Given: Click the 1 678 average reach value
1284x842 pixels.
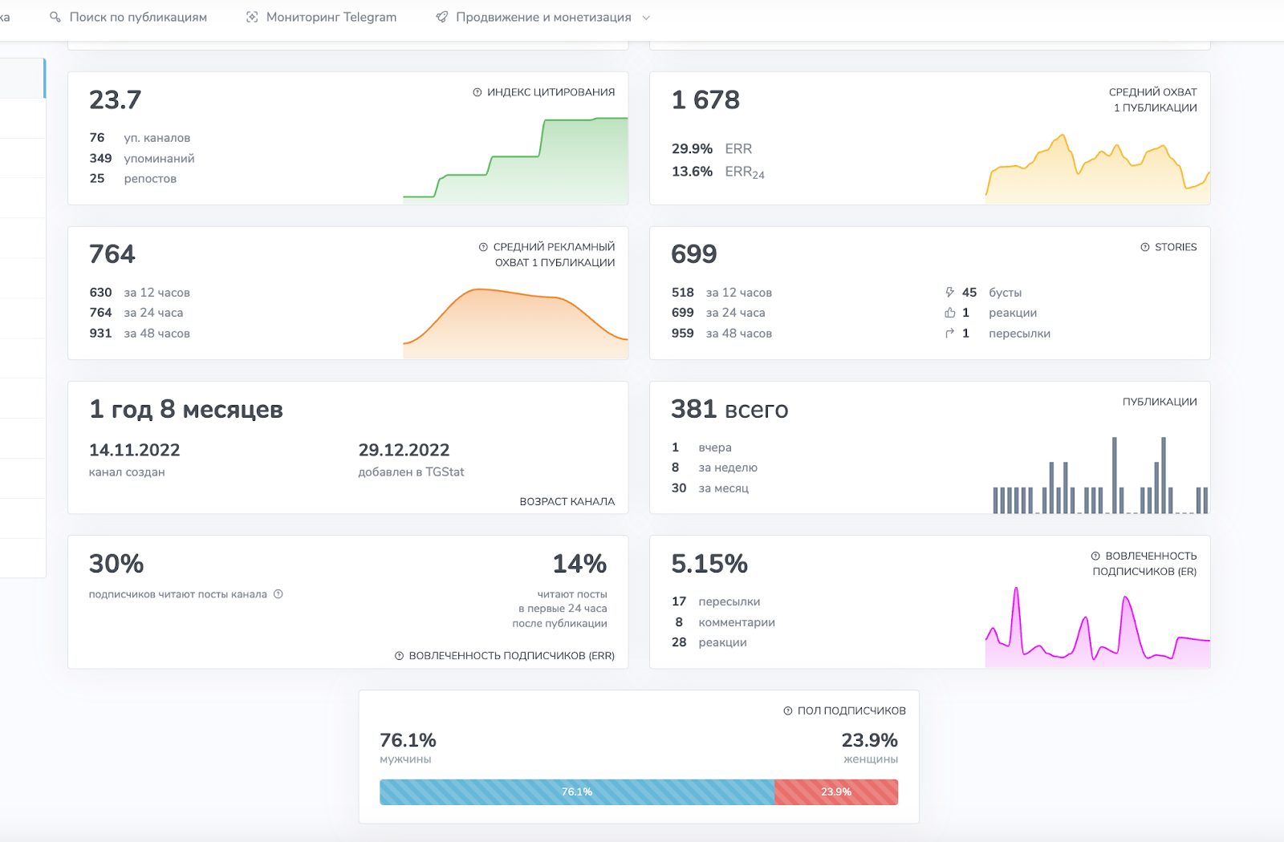Looking at the screenshot, I should 705,99.
